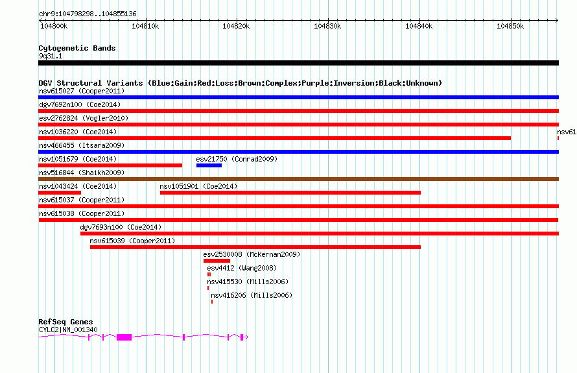Click the red dgv7693n100 loss bar
This screenshot has height=373, width=577.
pos(320,234)
